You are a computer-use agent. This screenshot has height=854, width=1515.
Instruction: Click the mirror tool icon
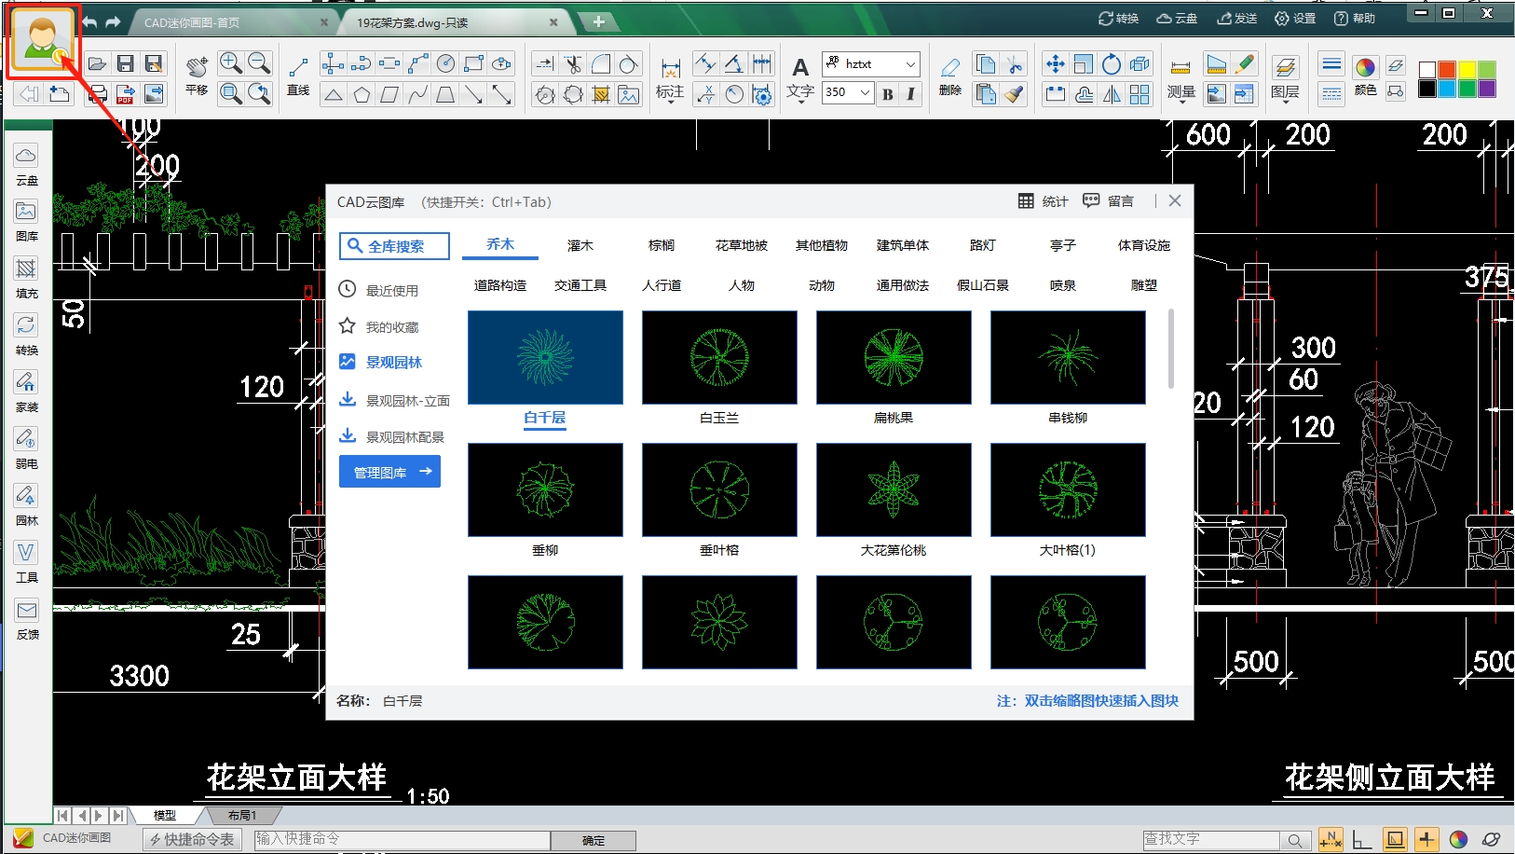coord(1112,94)
